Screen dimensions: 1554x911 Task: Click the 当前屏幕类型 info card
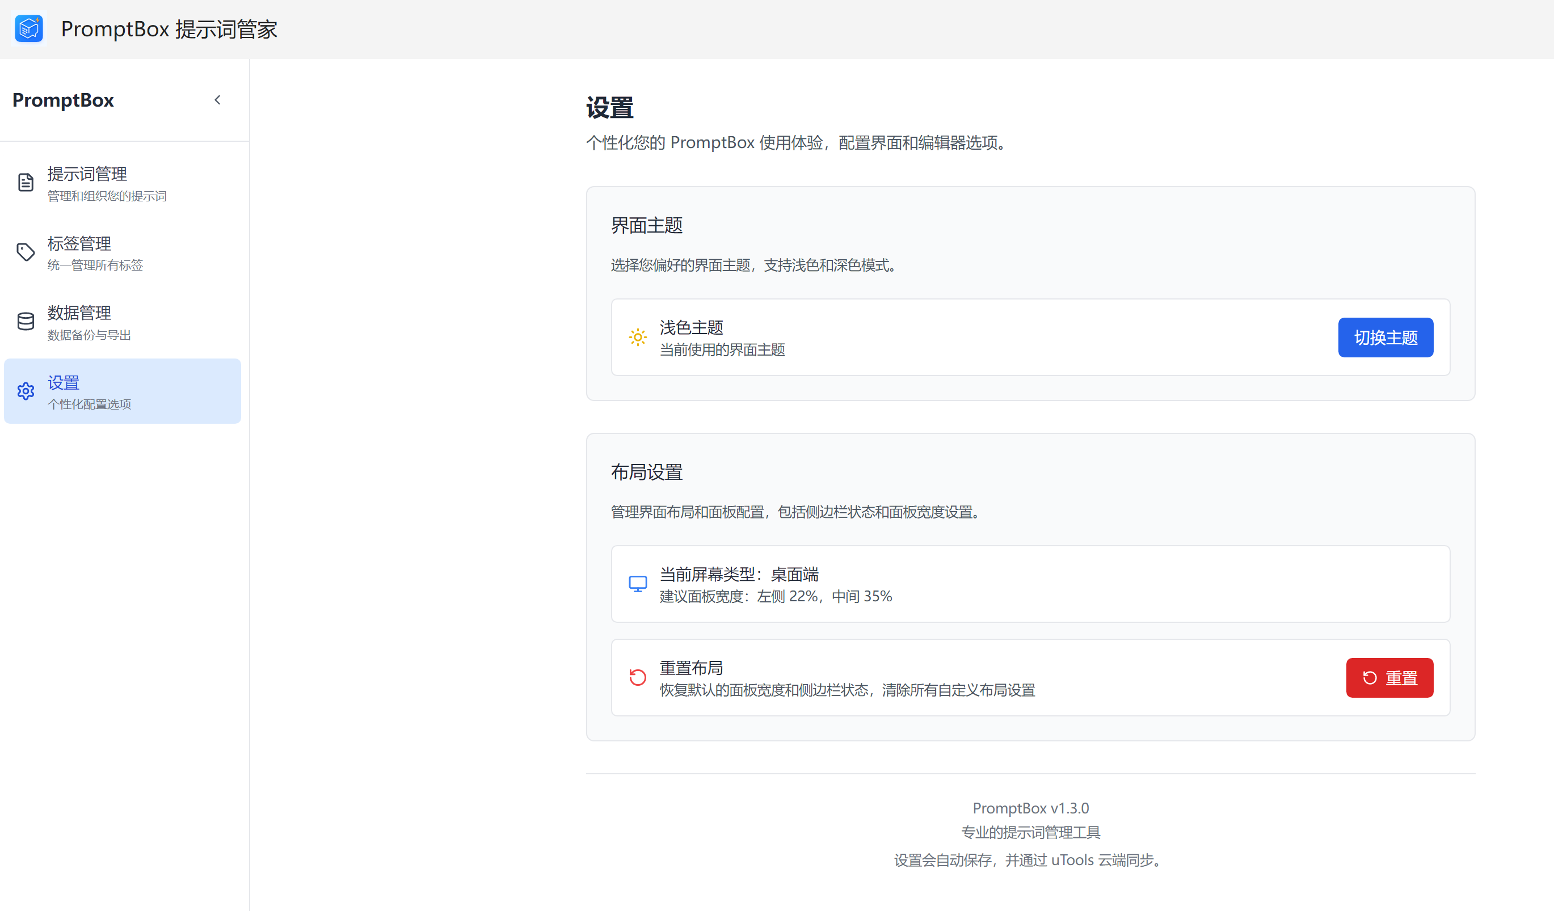click(1030, 584)
